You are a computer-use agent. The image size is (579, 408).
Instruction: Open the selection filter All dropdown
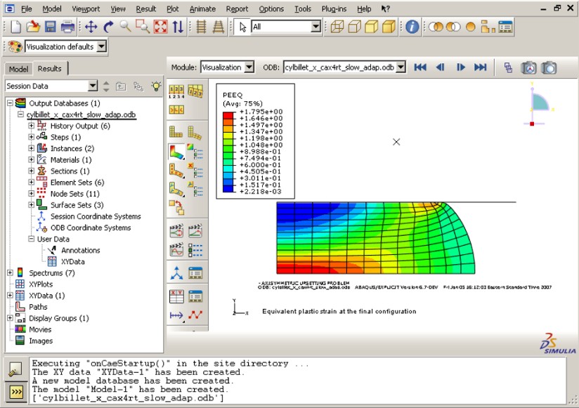[315, 26]
